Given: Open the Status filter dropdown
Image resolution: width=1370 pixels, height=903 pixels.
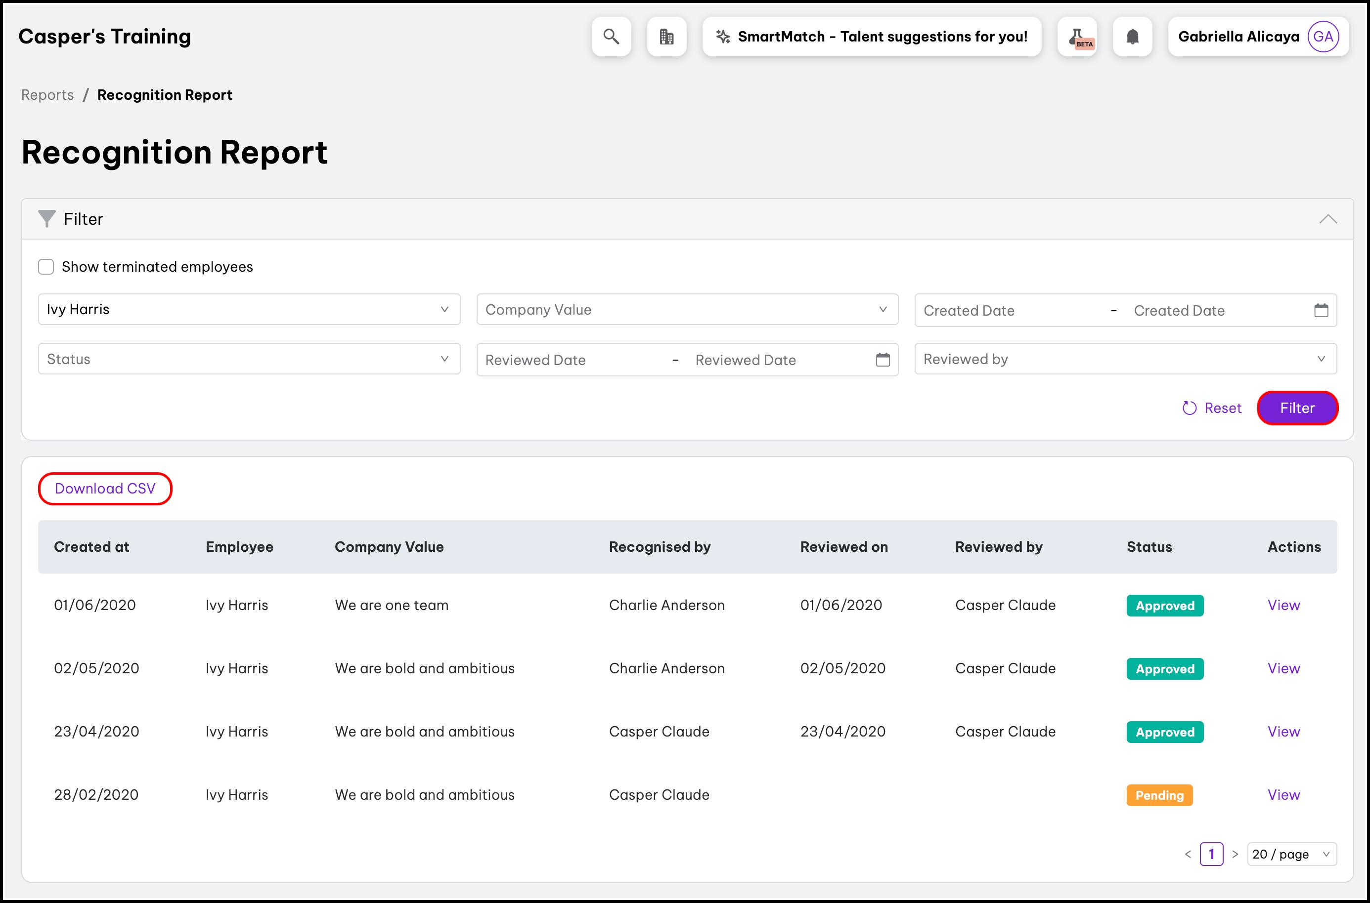Looking at the screenshot, I should coord(249,359).
